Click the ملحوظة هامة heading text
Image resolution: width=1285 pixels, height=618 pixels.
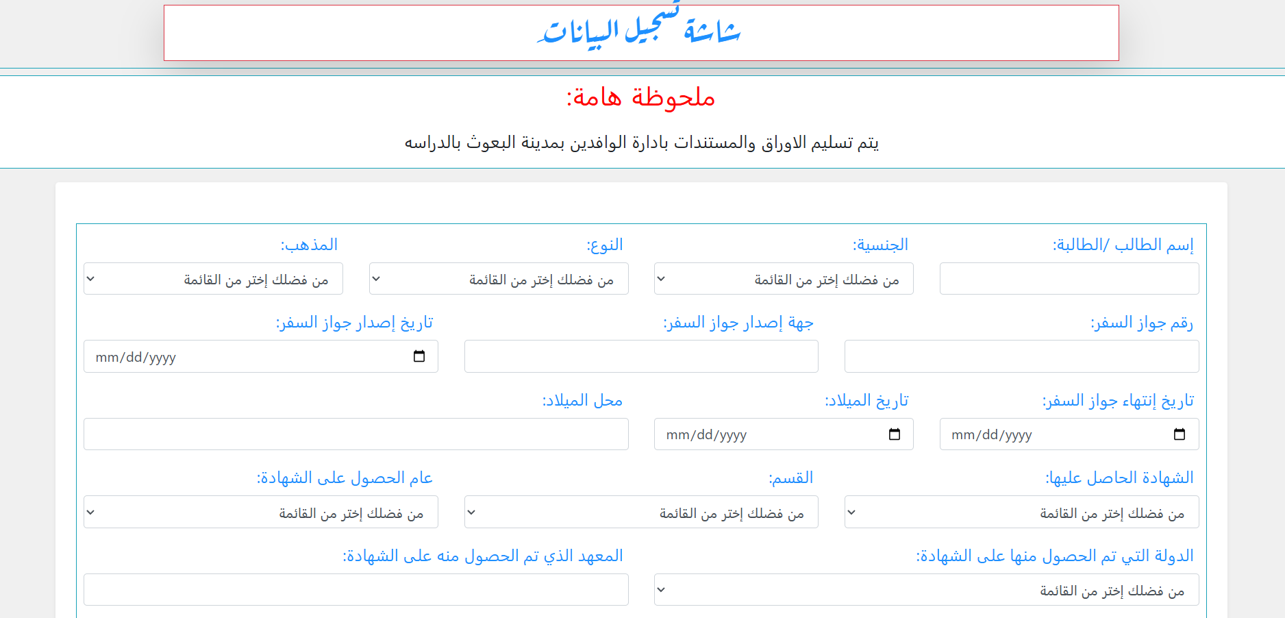pyautogui.click(x=641, y=98)
